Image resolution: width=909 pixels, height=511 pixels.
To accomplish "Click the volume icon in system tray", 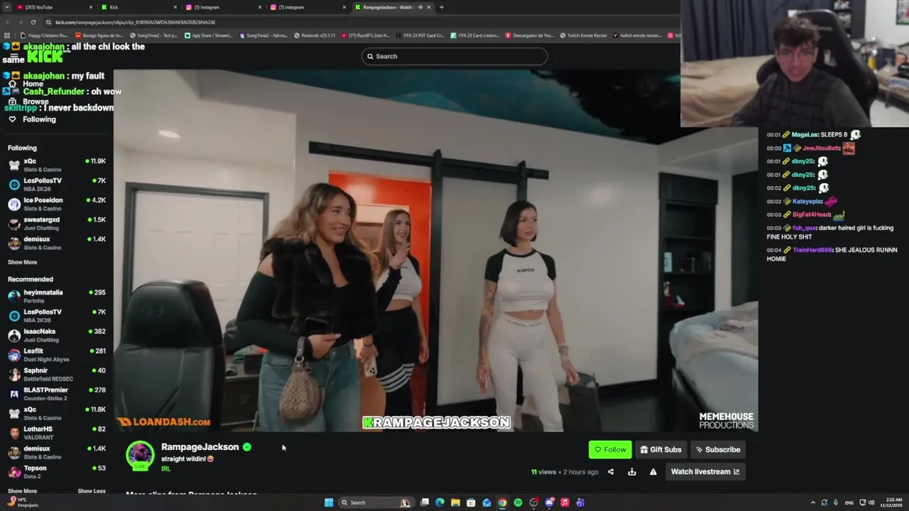I will (871, 502).
